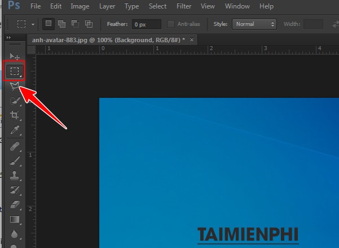Click the Photoshop Ps logo

pos(14,5)
